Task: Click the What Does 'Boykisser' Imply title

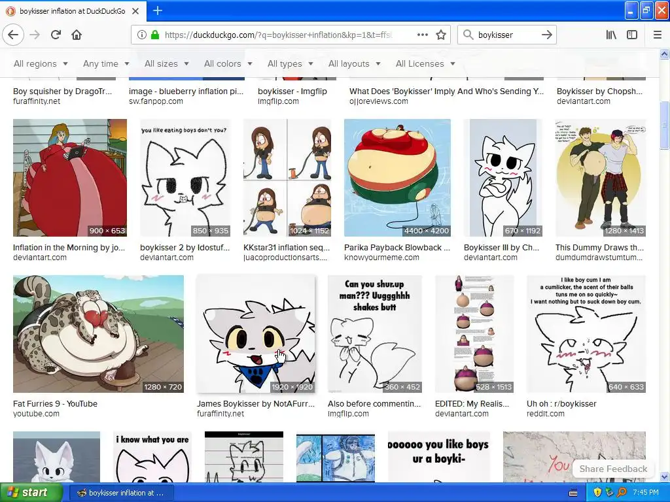Action: pos(446,92)
